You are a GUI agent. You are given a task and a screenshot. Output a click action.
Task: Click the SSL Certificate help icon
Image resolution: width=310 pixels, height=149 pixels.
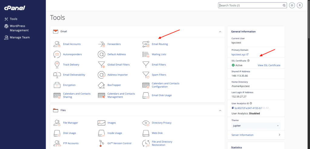pos(248,61)
